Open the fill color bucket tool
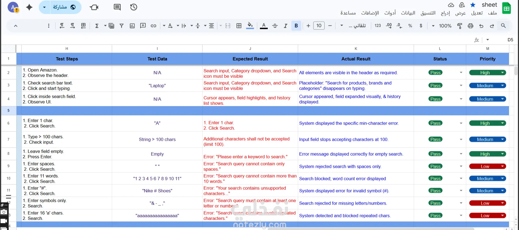The width and height of the screenshot is (519, 230). tap(250, 26)
